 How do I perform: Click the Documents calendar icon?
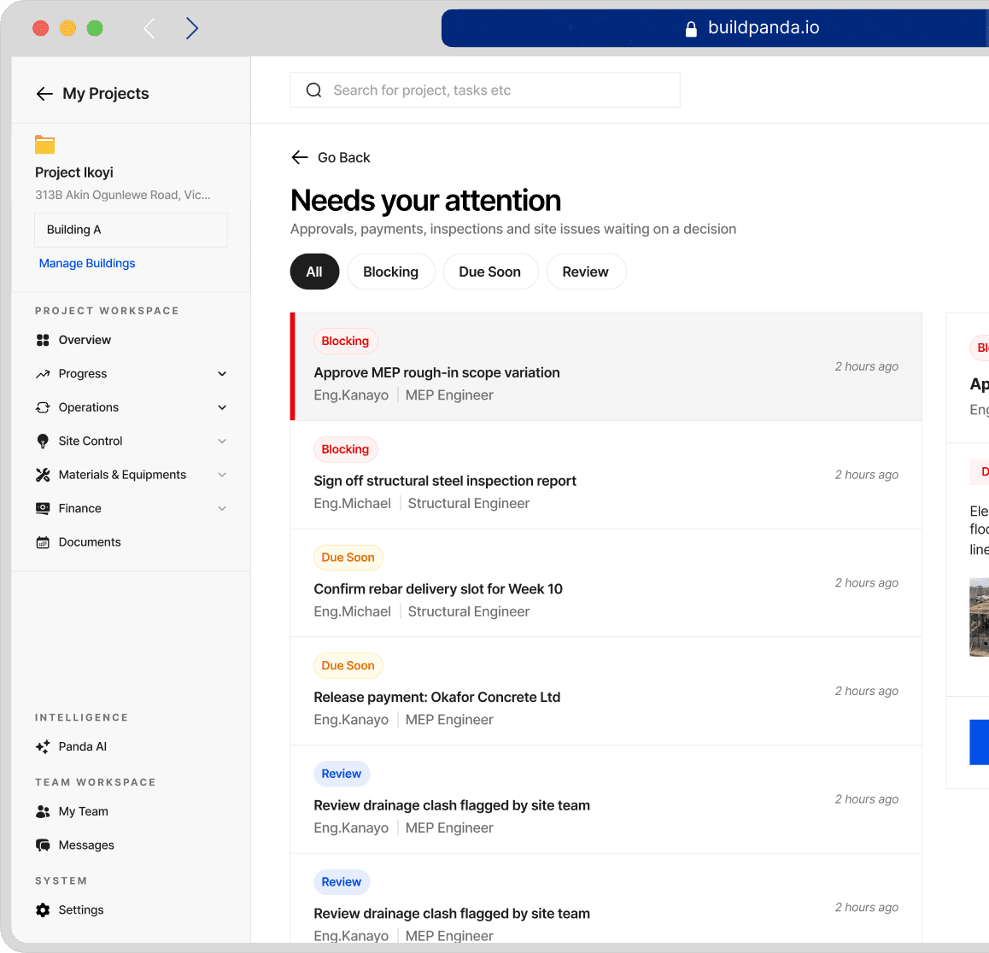tap(43, 542)
